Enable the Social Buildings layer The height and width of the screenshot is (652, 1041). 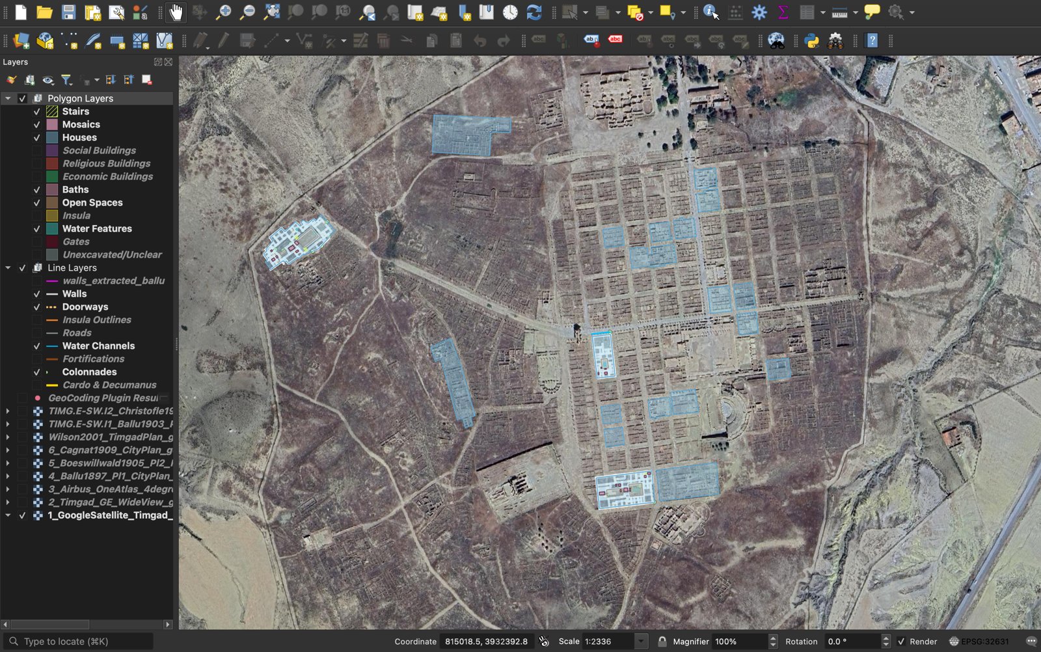(37, 150)
